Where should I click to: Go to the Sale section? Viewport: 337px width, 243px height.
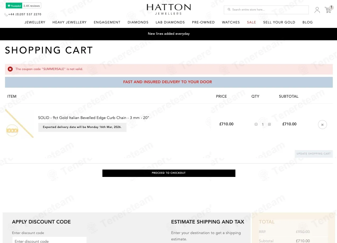(x=251, y=22)
